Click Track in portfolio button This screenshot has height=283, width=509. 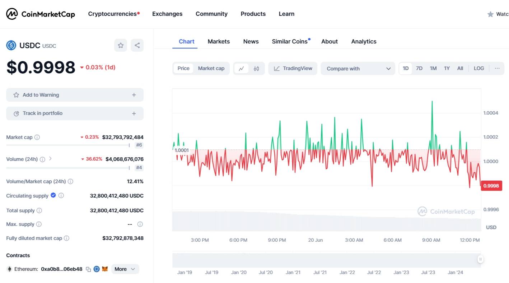[75, 113]
